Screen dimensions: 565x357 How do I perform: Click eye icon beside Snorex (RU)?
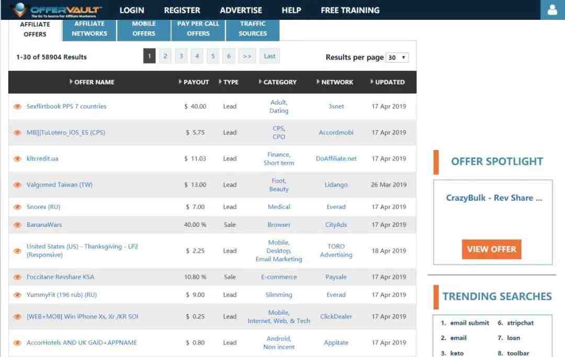point(17,207)
